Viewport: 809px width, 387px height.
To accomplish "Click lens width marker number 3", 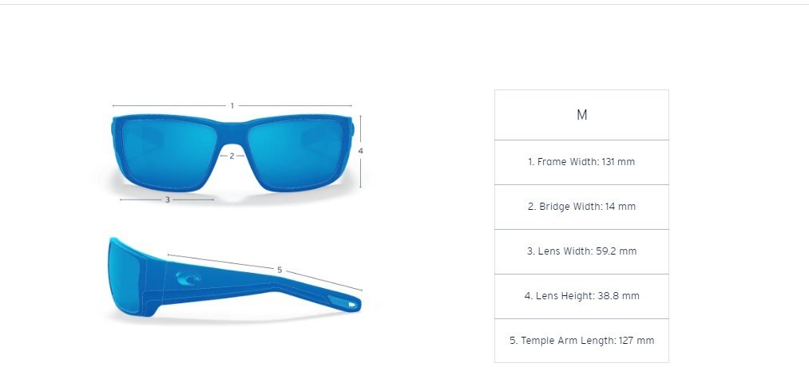I will click(167, 200).
